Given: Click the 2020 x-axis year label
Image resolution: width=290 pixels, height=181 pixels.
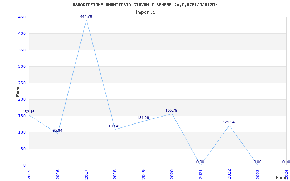Looking at the screenshot, I should coord(172,174).
